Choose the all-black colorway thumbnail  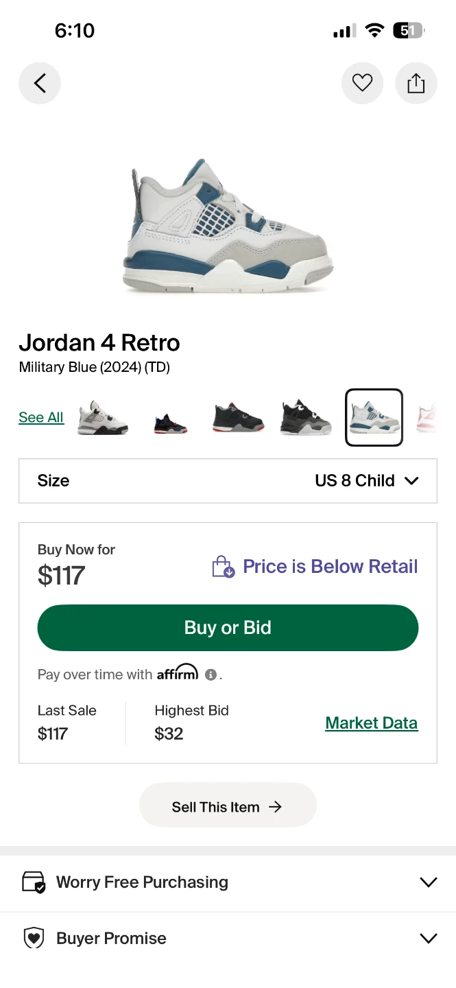pos(306,418)
